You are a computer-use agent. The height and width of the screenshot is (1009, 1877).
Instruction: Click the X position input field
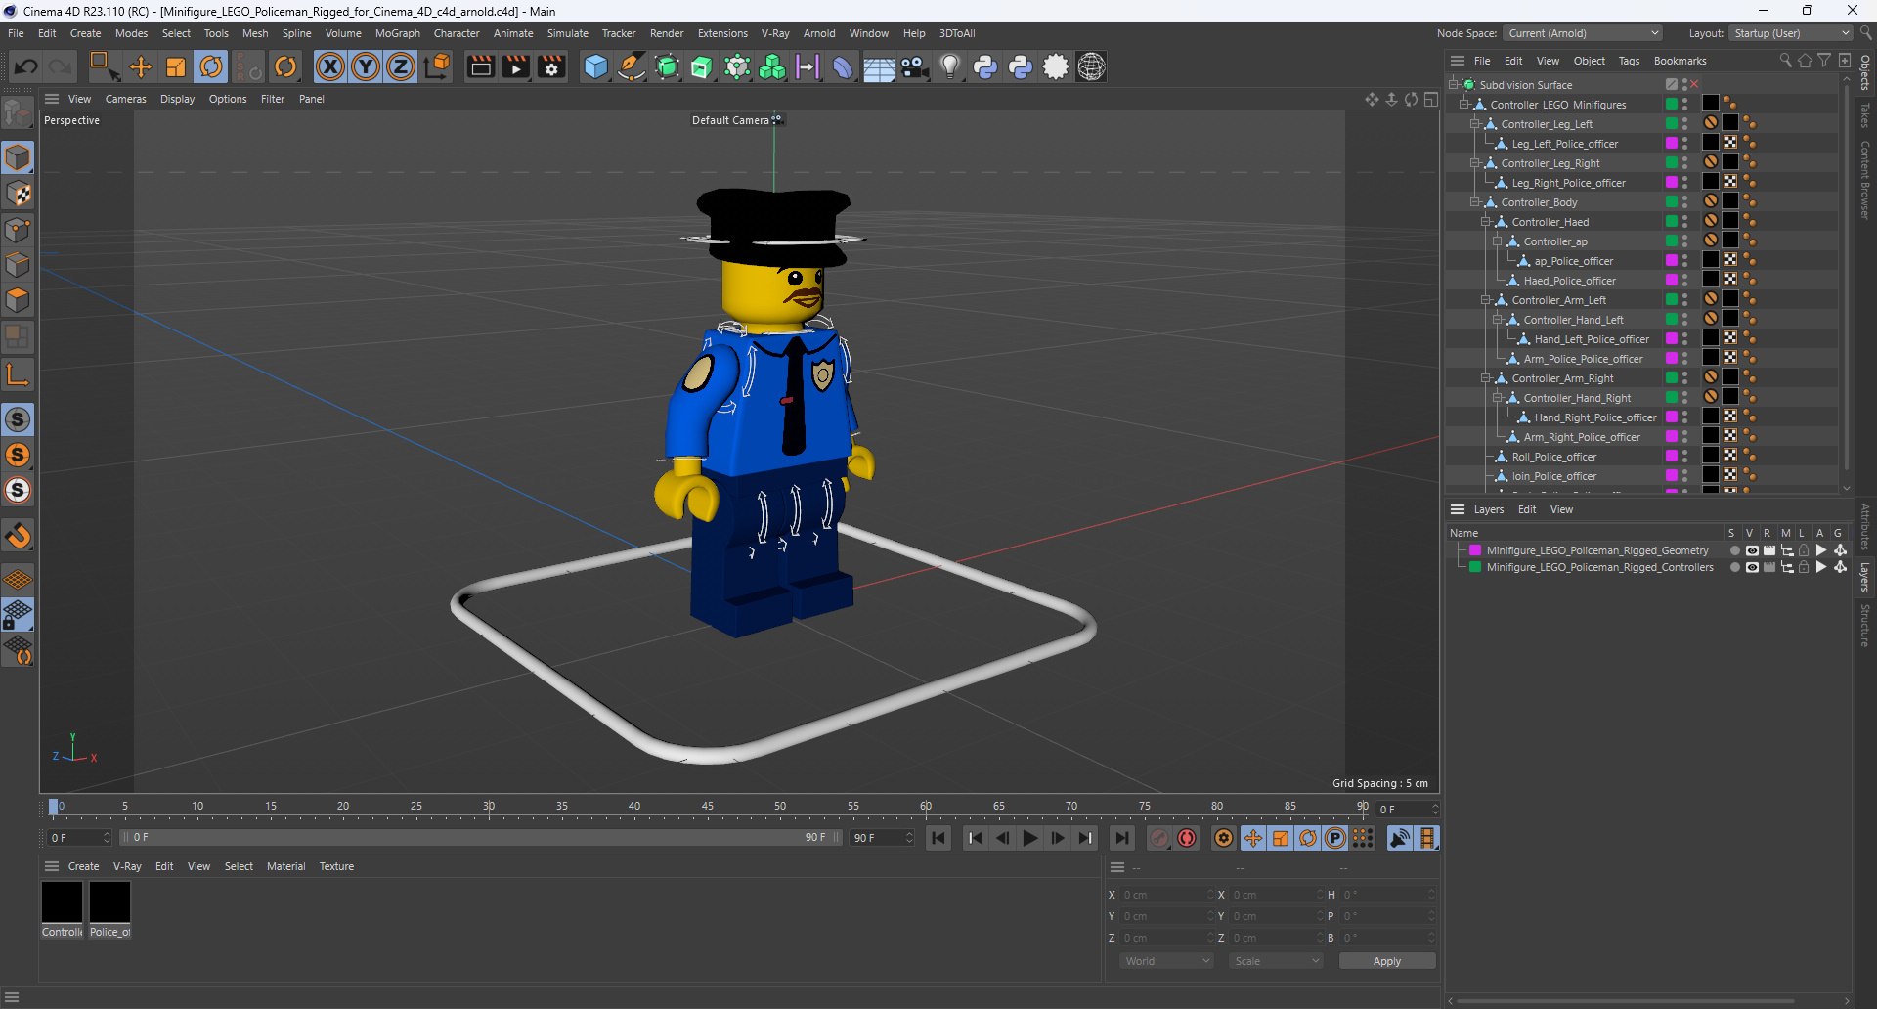click(1167, 895)
